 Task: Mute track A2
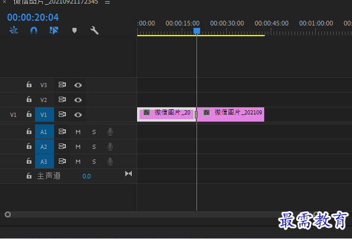tap(78, 147)
